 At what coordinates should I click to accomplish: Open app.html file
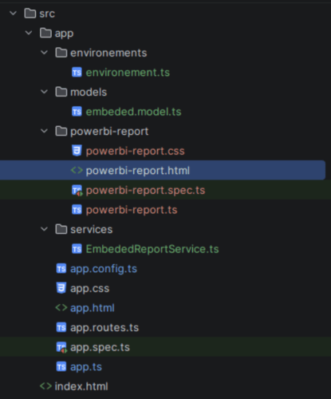93,308
